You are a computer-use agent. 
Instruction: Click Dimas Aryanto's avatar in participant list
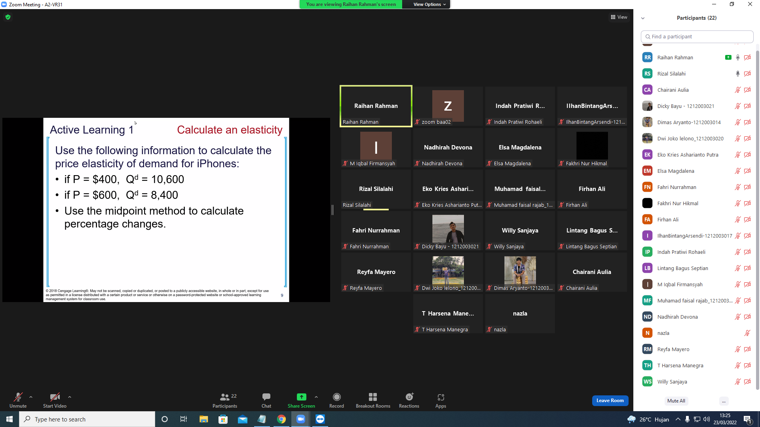[x=647, y=122]
